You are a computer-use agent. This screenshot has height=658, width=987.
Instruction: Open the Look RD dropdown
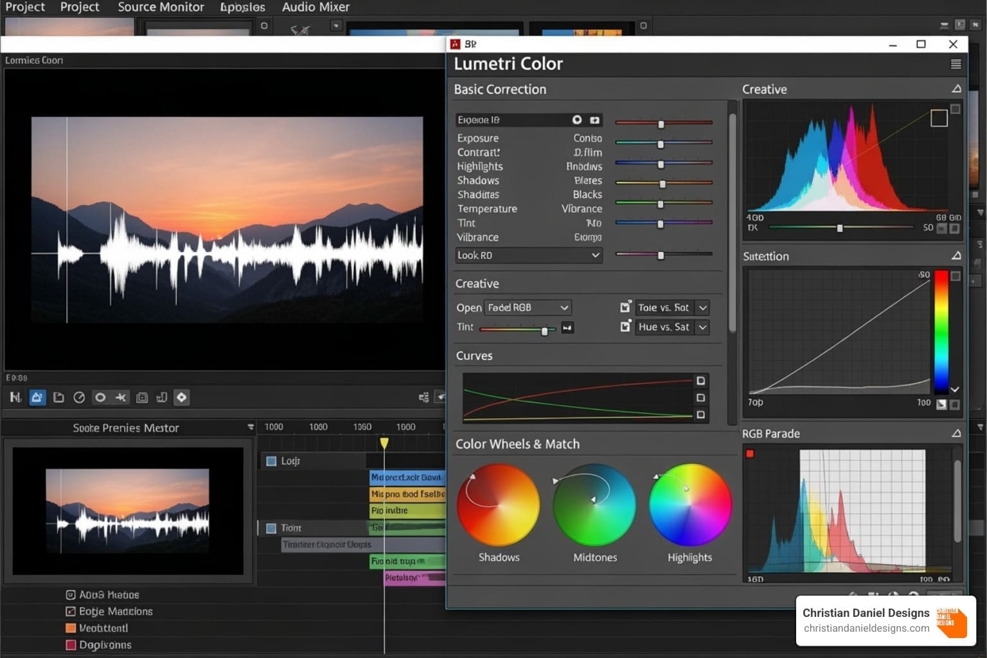[529, 255]
